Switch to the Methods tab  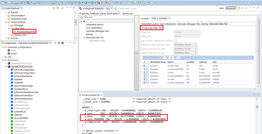coord(95,13)
